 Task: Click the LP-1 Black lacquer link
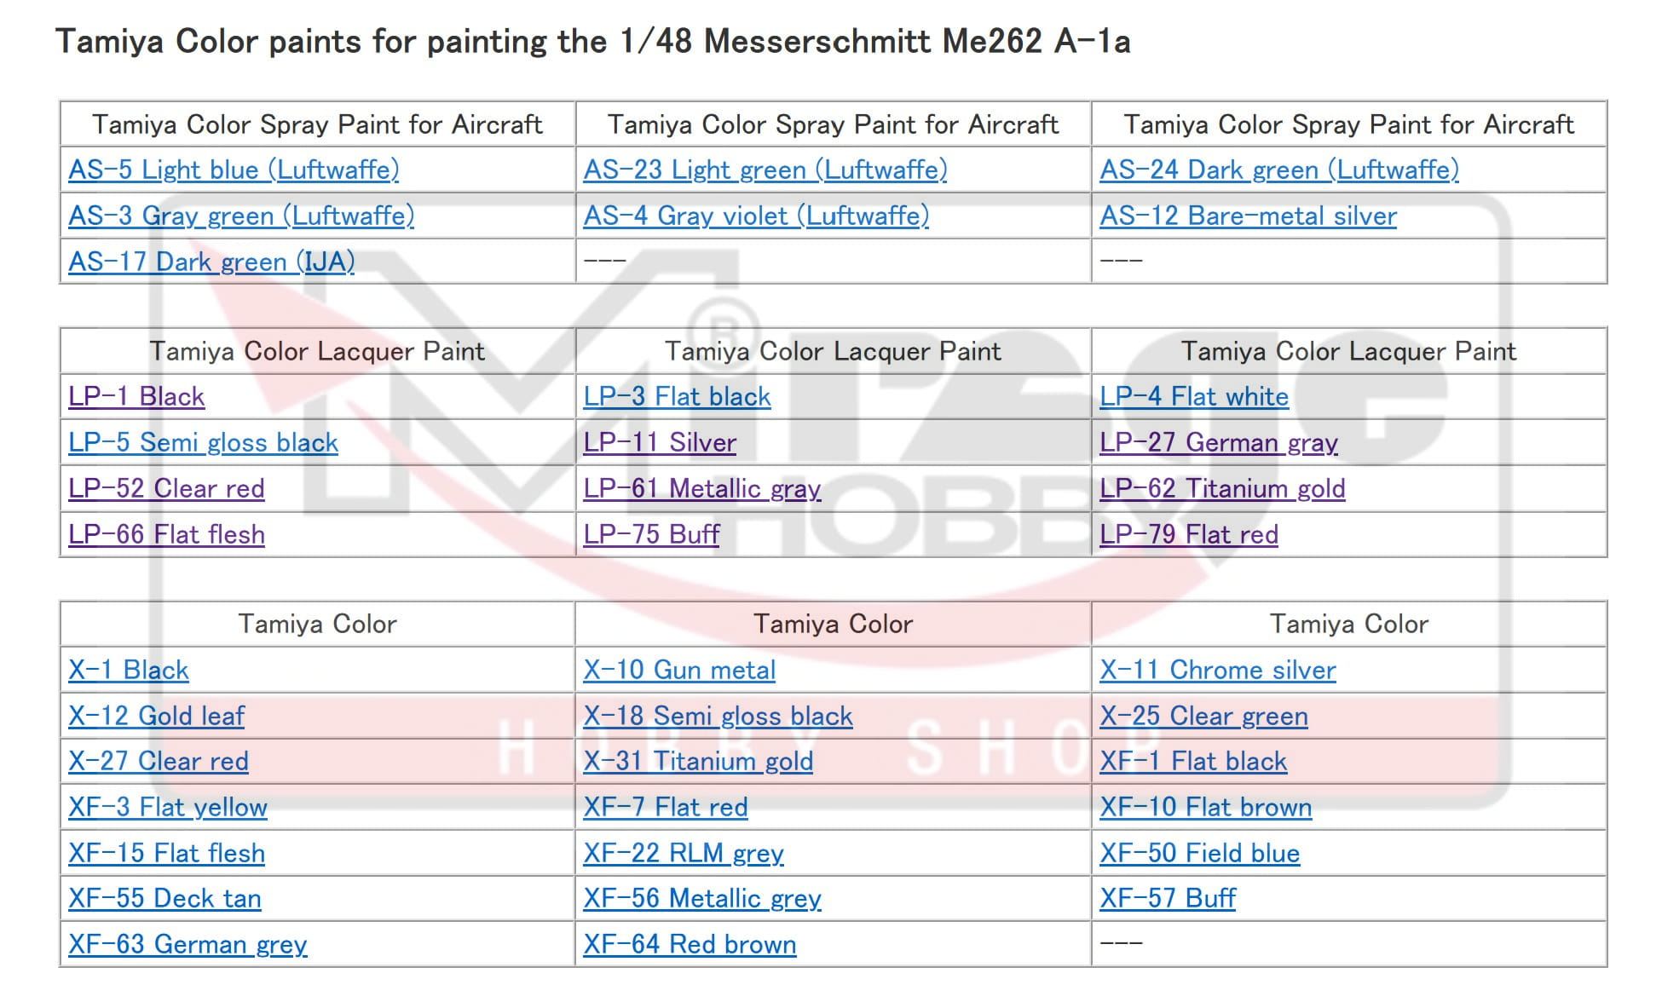coord(136,397)
